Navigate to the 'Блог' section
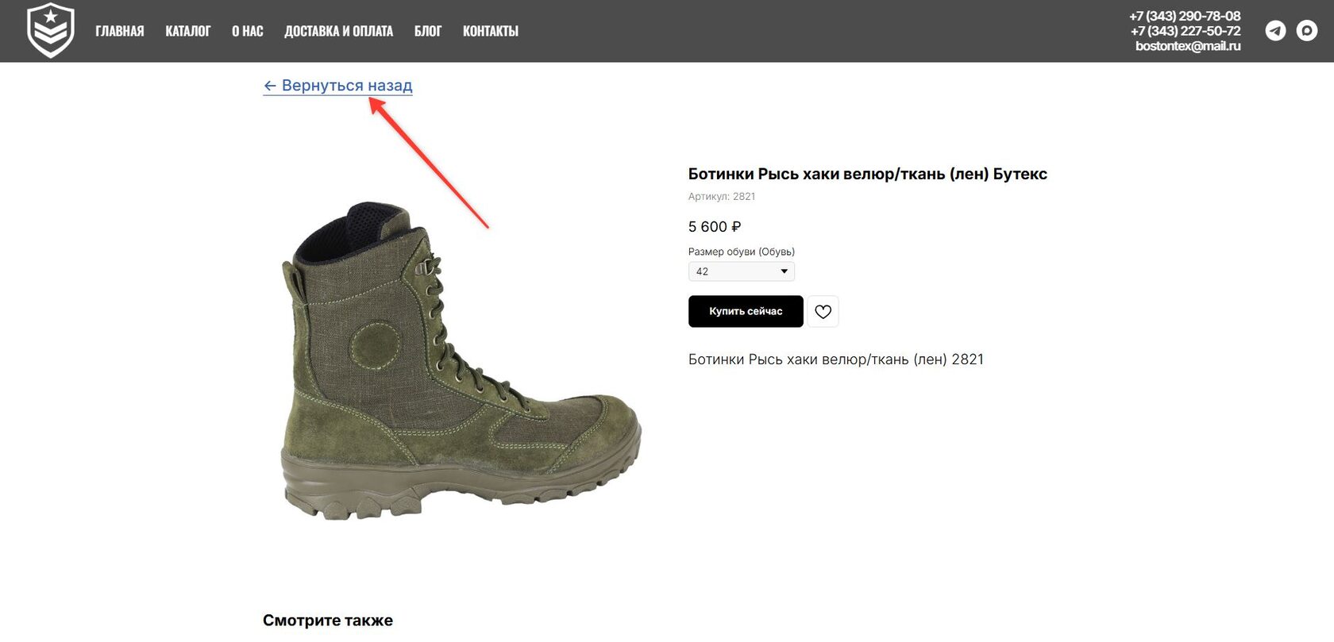The width and height of the screenshot is (1334, 642). [427, 31]
